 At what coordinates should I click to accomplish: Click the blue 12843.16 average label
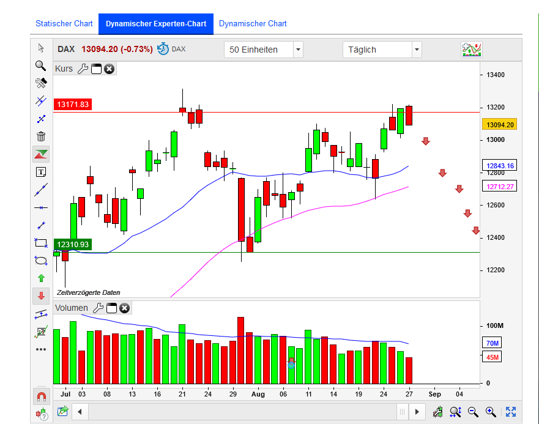click(x=500, y=166)
